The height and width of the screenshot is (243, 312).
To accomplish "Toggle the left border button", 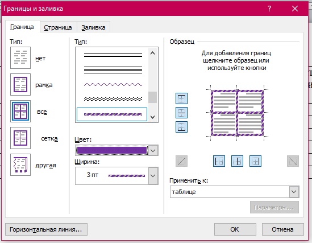I will 219,161.
